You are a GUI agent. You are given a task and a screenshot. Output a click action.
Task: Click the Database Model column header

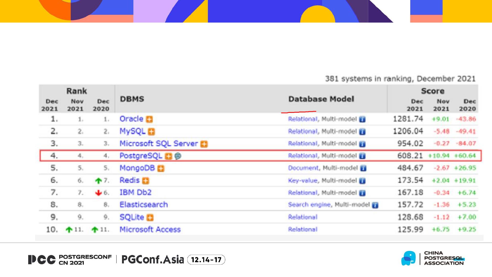click(x=321, y=99)
